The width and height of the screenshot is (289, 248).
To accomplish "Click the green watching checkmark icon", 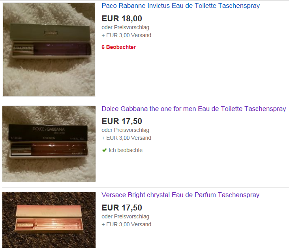I will pos(104,150).
